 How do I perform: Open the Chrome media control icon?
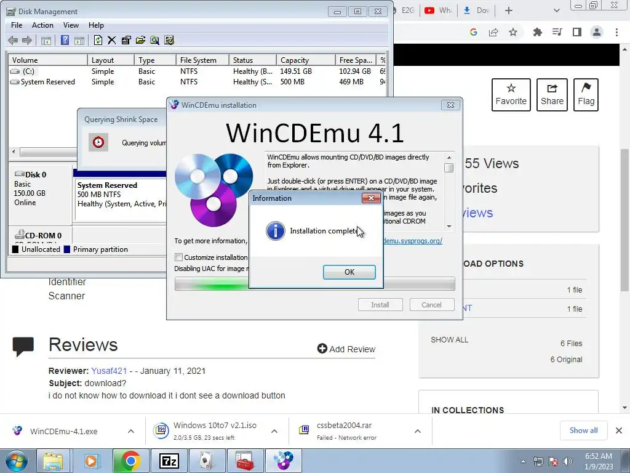click(x=557, y=32)
